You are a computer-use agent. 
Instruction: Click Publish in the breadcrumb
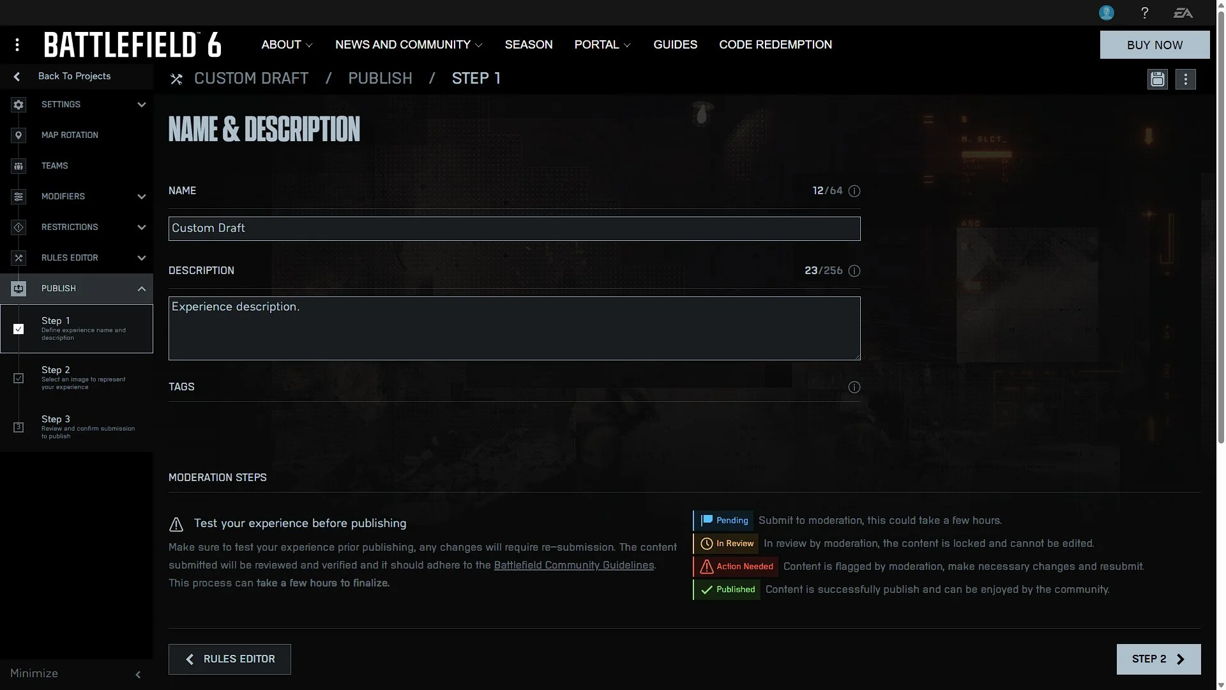coord(380,79)
